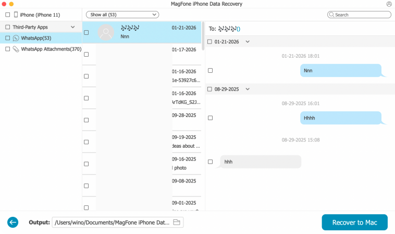This screenshot has height=234, width=395.
Task: Tick the WhatsApp Attachments(370) checkbox
Action: coord(8,49)
